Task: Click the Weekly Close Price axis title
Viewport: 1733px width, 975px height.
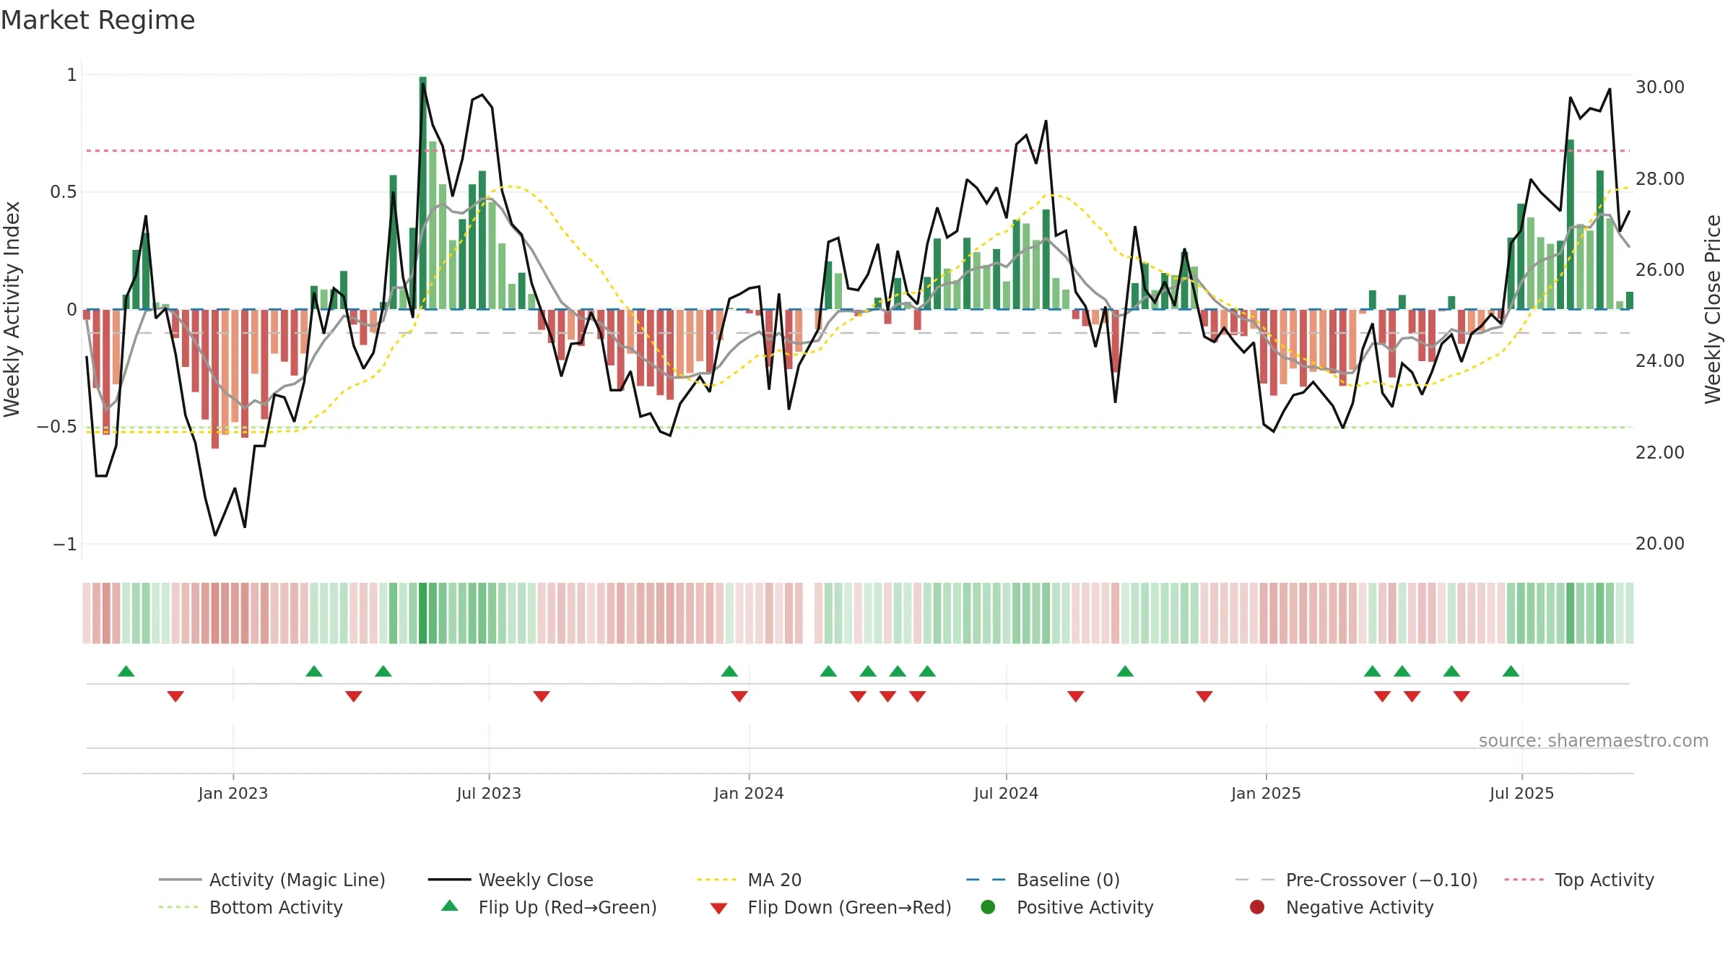Action: [x=1713, y=309]
